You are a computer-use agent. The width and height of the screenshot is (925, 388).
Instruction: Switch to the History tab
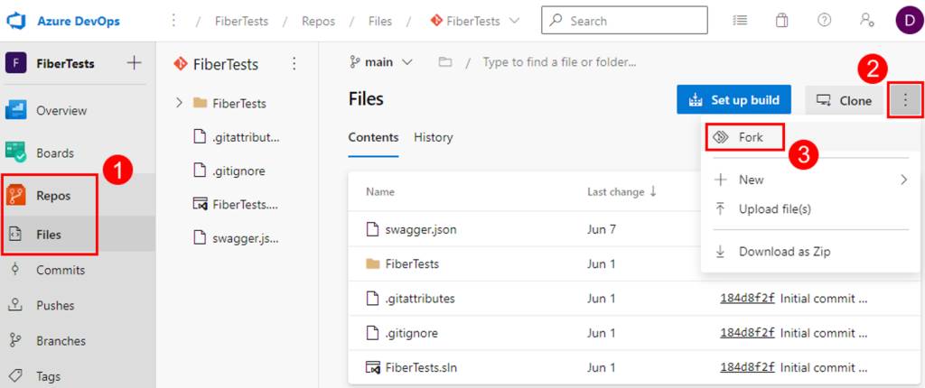(434, 138)
